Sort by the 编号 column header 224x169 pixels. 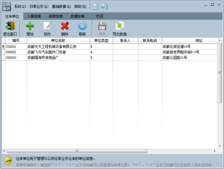[x=16, y=40]
